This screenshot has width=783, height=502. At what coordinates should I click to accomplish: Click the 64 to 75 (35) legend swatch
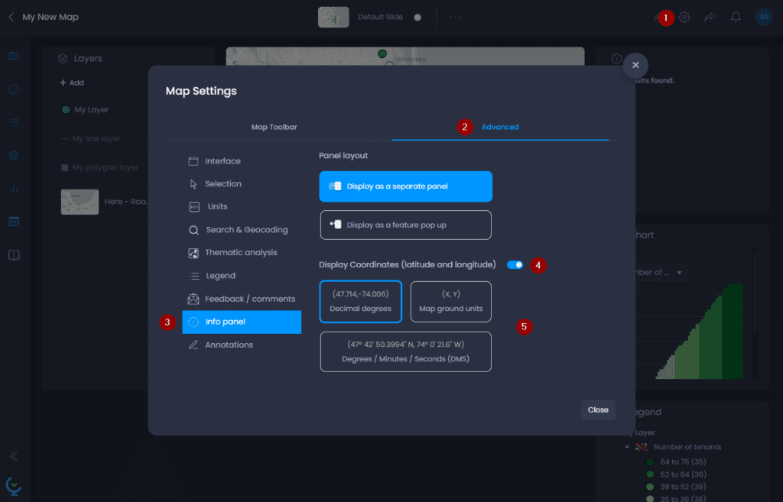point(650,462)
